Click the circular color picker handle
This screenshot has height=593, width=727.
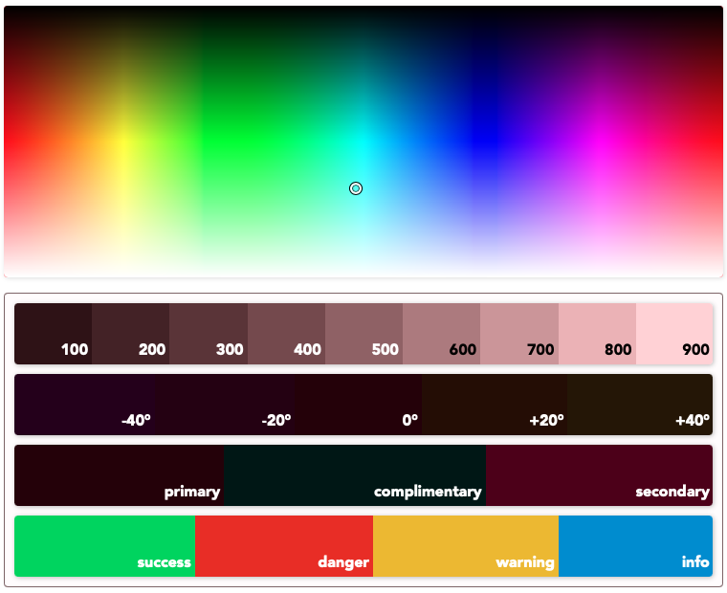pos(356,188)
